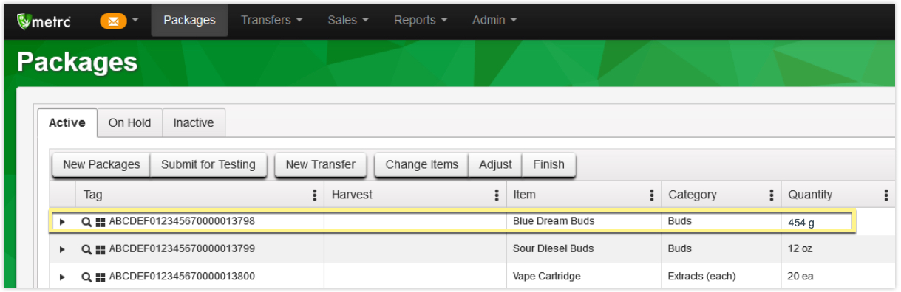Open the Transfers dropdown menu

[x=271, y=20]
